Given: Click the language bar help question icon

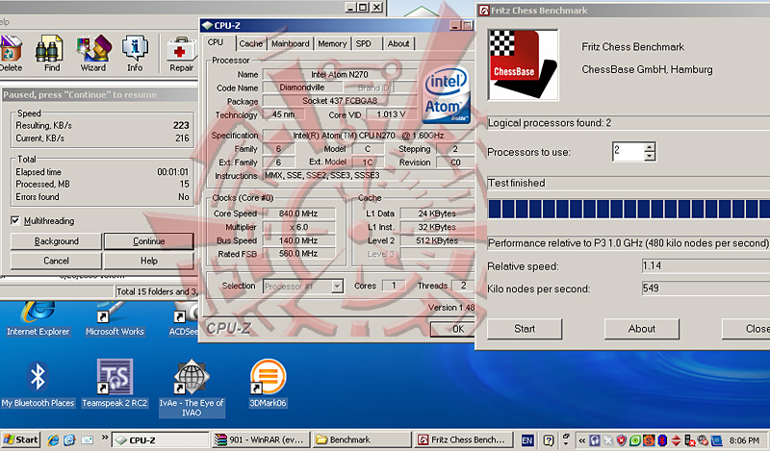Looking at the screenshot, I should (x=549, y=440).
